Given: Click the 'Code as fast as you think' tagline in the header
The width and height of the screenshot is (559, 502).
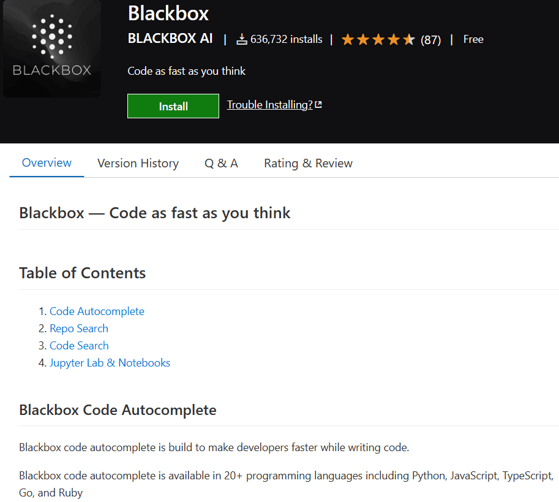Looking at the screenshot, I should click(187, 71).
